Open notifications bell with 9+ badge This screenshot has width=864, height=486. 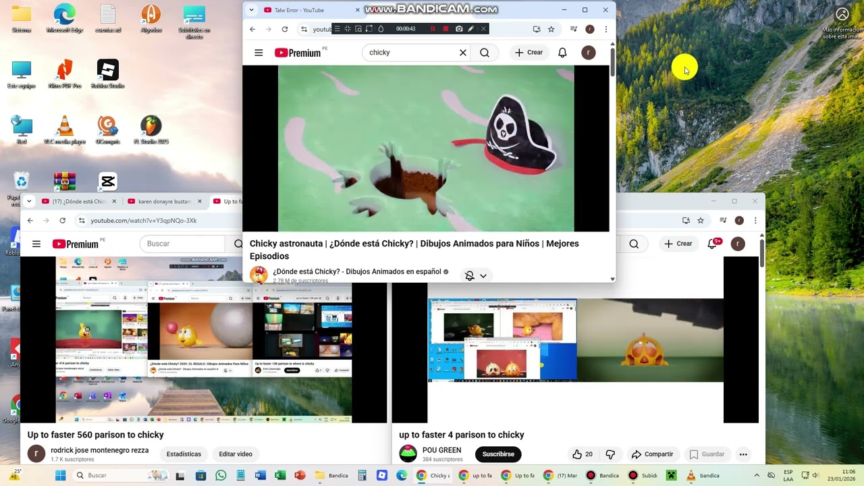712,244
